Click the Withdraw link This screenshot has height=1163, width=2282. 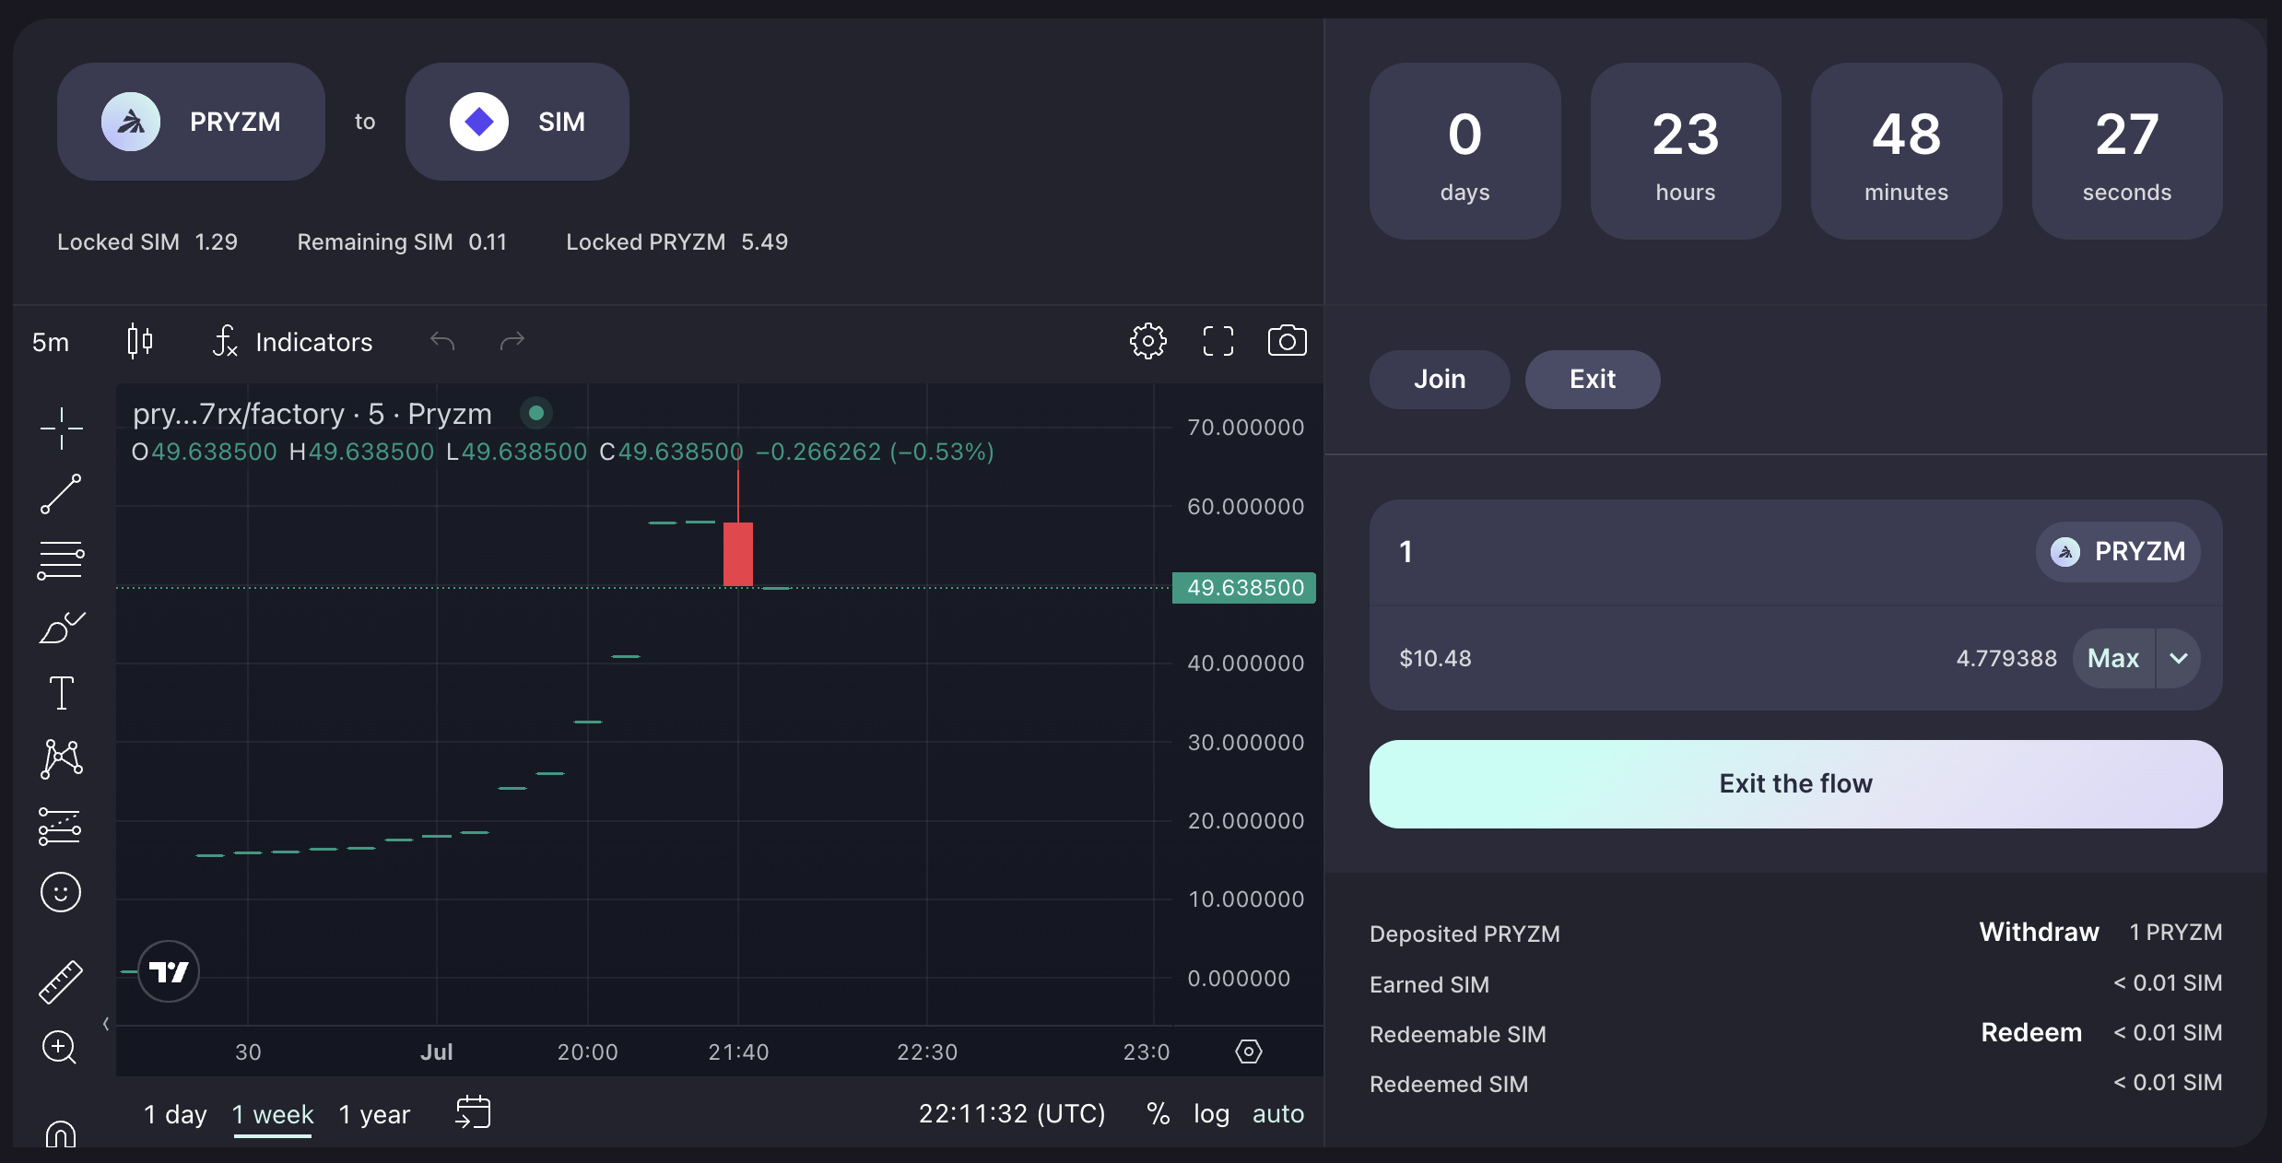coord(2040,933)
